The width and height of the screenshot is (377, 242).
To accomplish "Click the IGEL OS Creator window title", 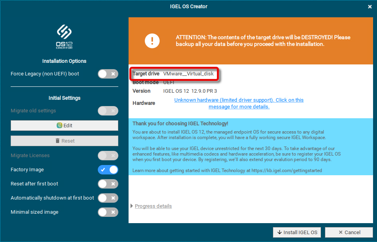I will [188, 6].
